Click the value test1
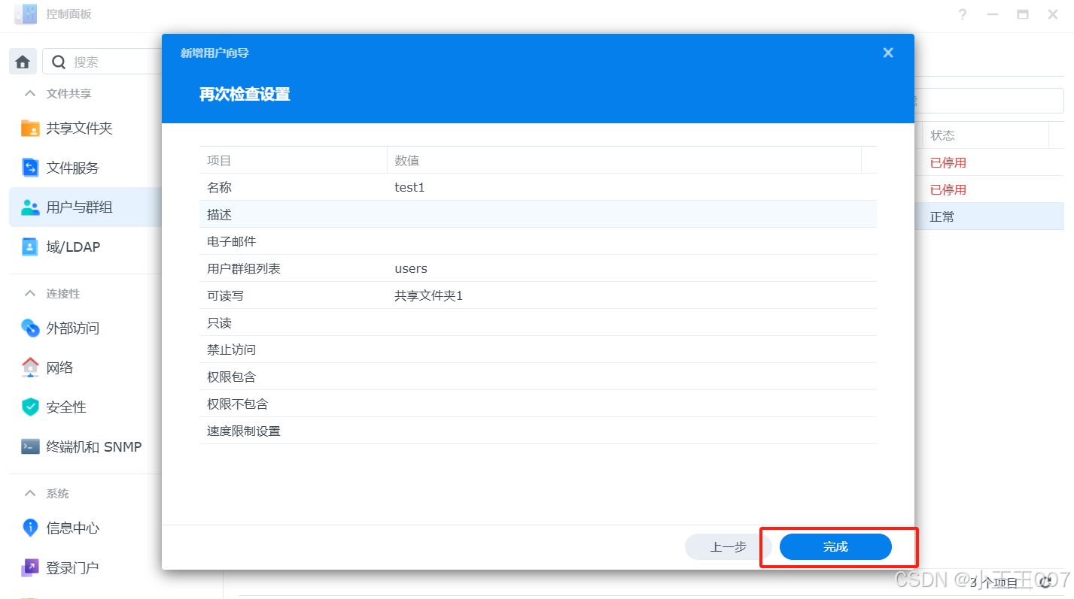Viewport: 1074px width, 599px height. (x=409, y=187)
